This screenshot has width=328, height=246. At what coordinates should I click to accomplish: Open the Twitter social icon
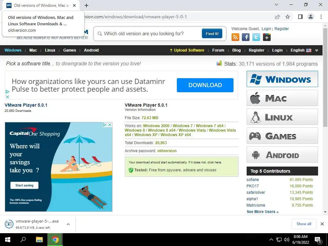pyautogui.click(x=256, y=37)
